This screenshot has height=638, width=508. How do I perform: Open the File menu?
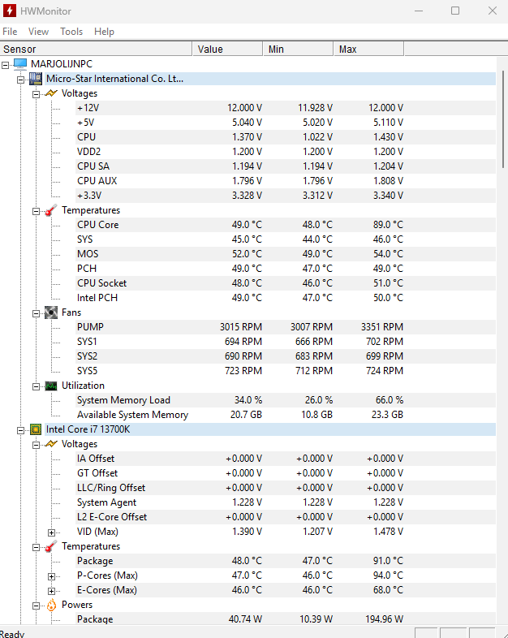[x=10, y=32]
